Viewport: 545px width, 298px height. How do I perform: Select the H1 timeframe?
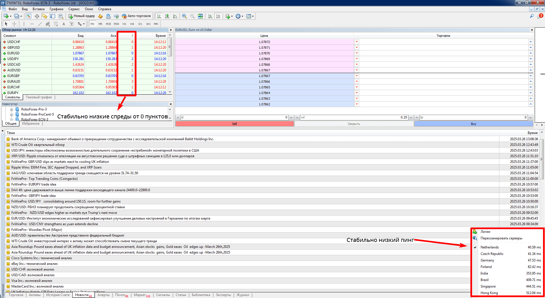click(x=124, y=24)
